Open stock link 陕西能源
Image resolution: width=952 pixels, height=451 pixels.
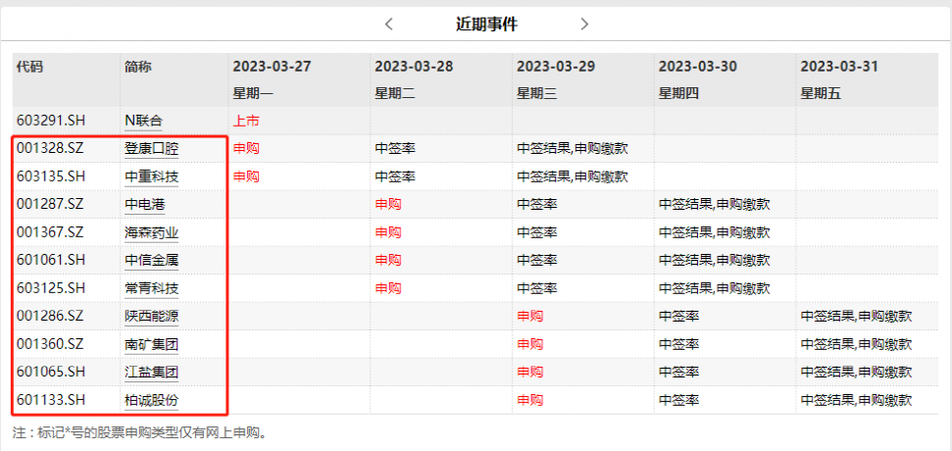(151, 317)
